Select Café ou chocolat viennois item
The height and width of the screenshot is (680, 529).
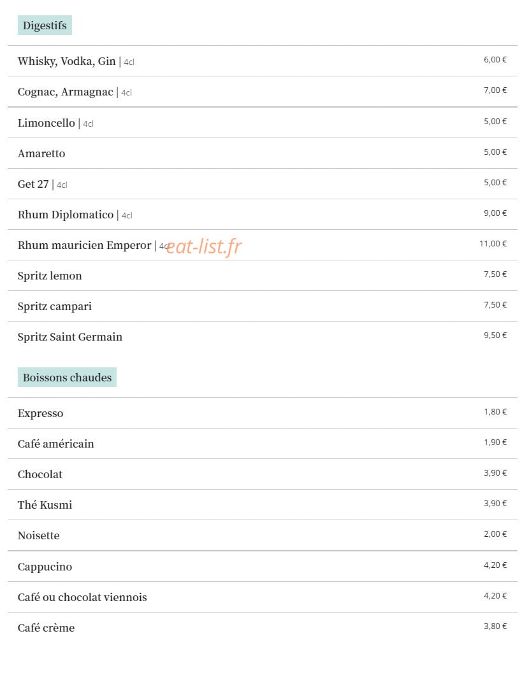coord(263,597)
